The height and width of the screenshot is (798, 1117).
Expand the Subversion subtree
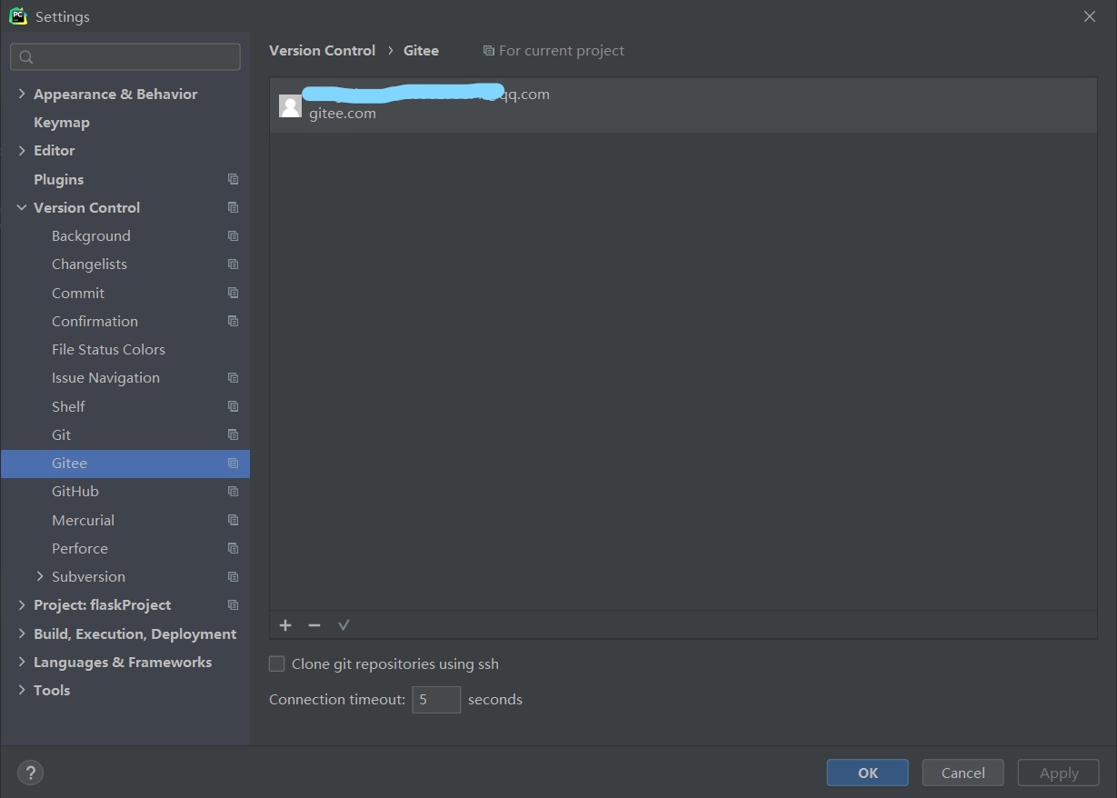click(x=40, y=576)
